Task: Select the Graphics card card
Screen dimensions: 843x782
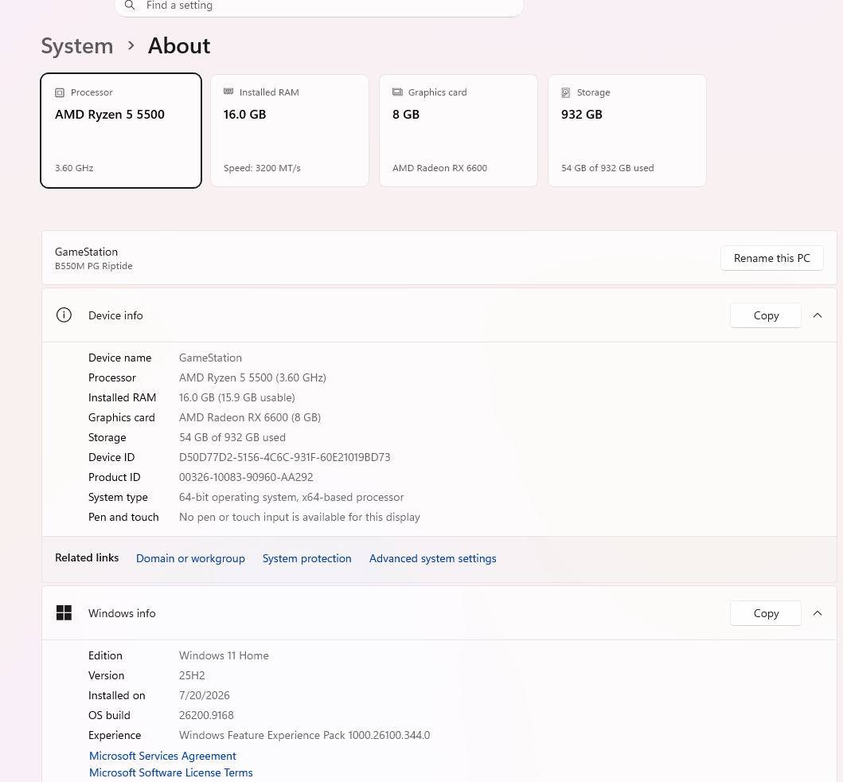Action: (459, 131)
